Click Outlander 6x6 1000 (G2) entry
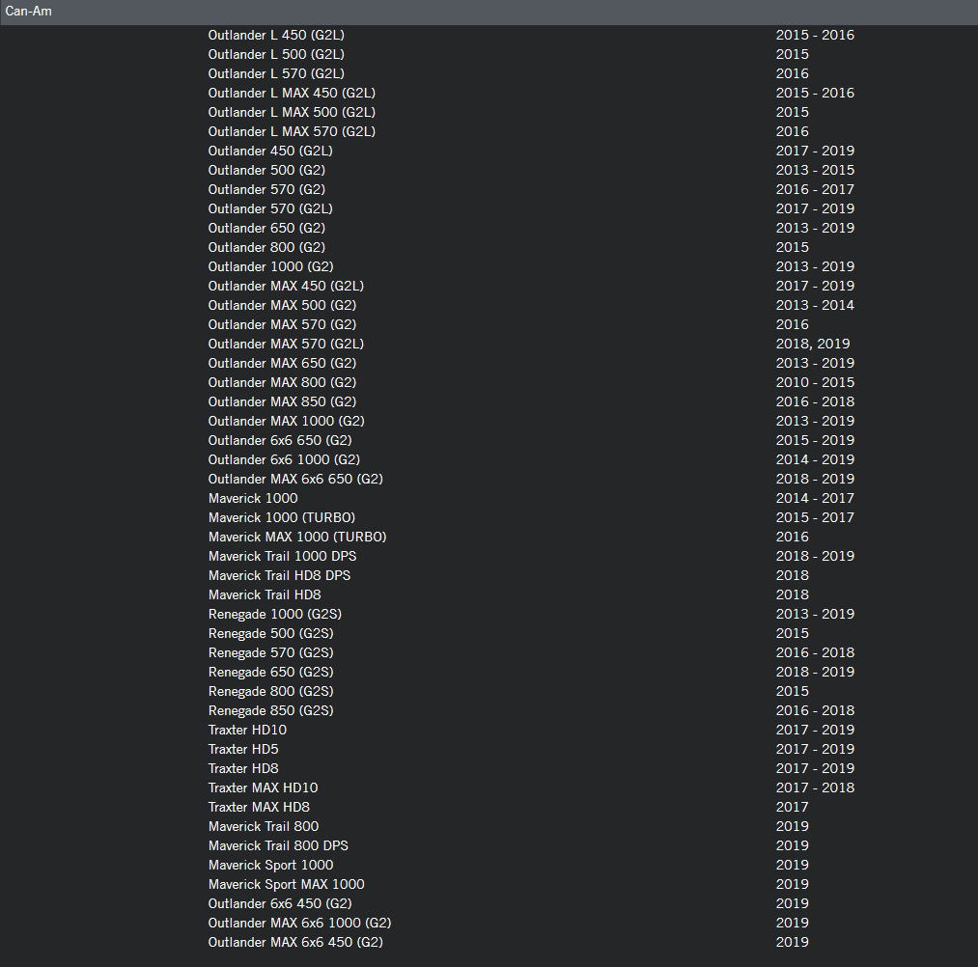This screenshot has width=978, height=967. (x=285, y=460)
